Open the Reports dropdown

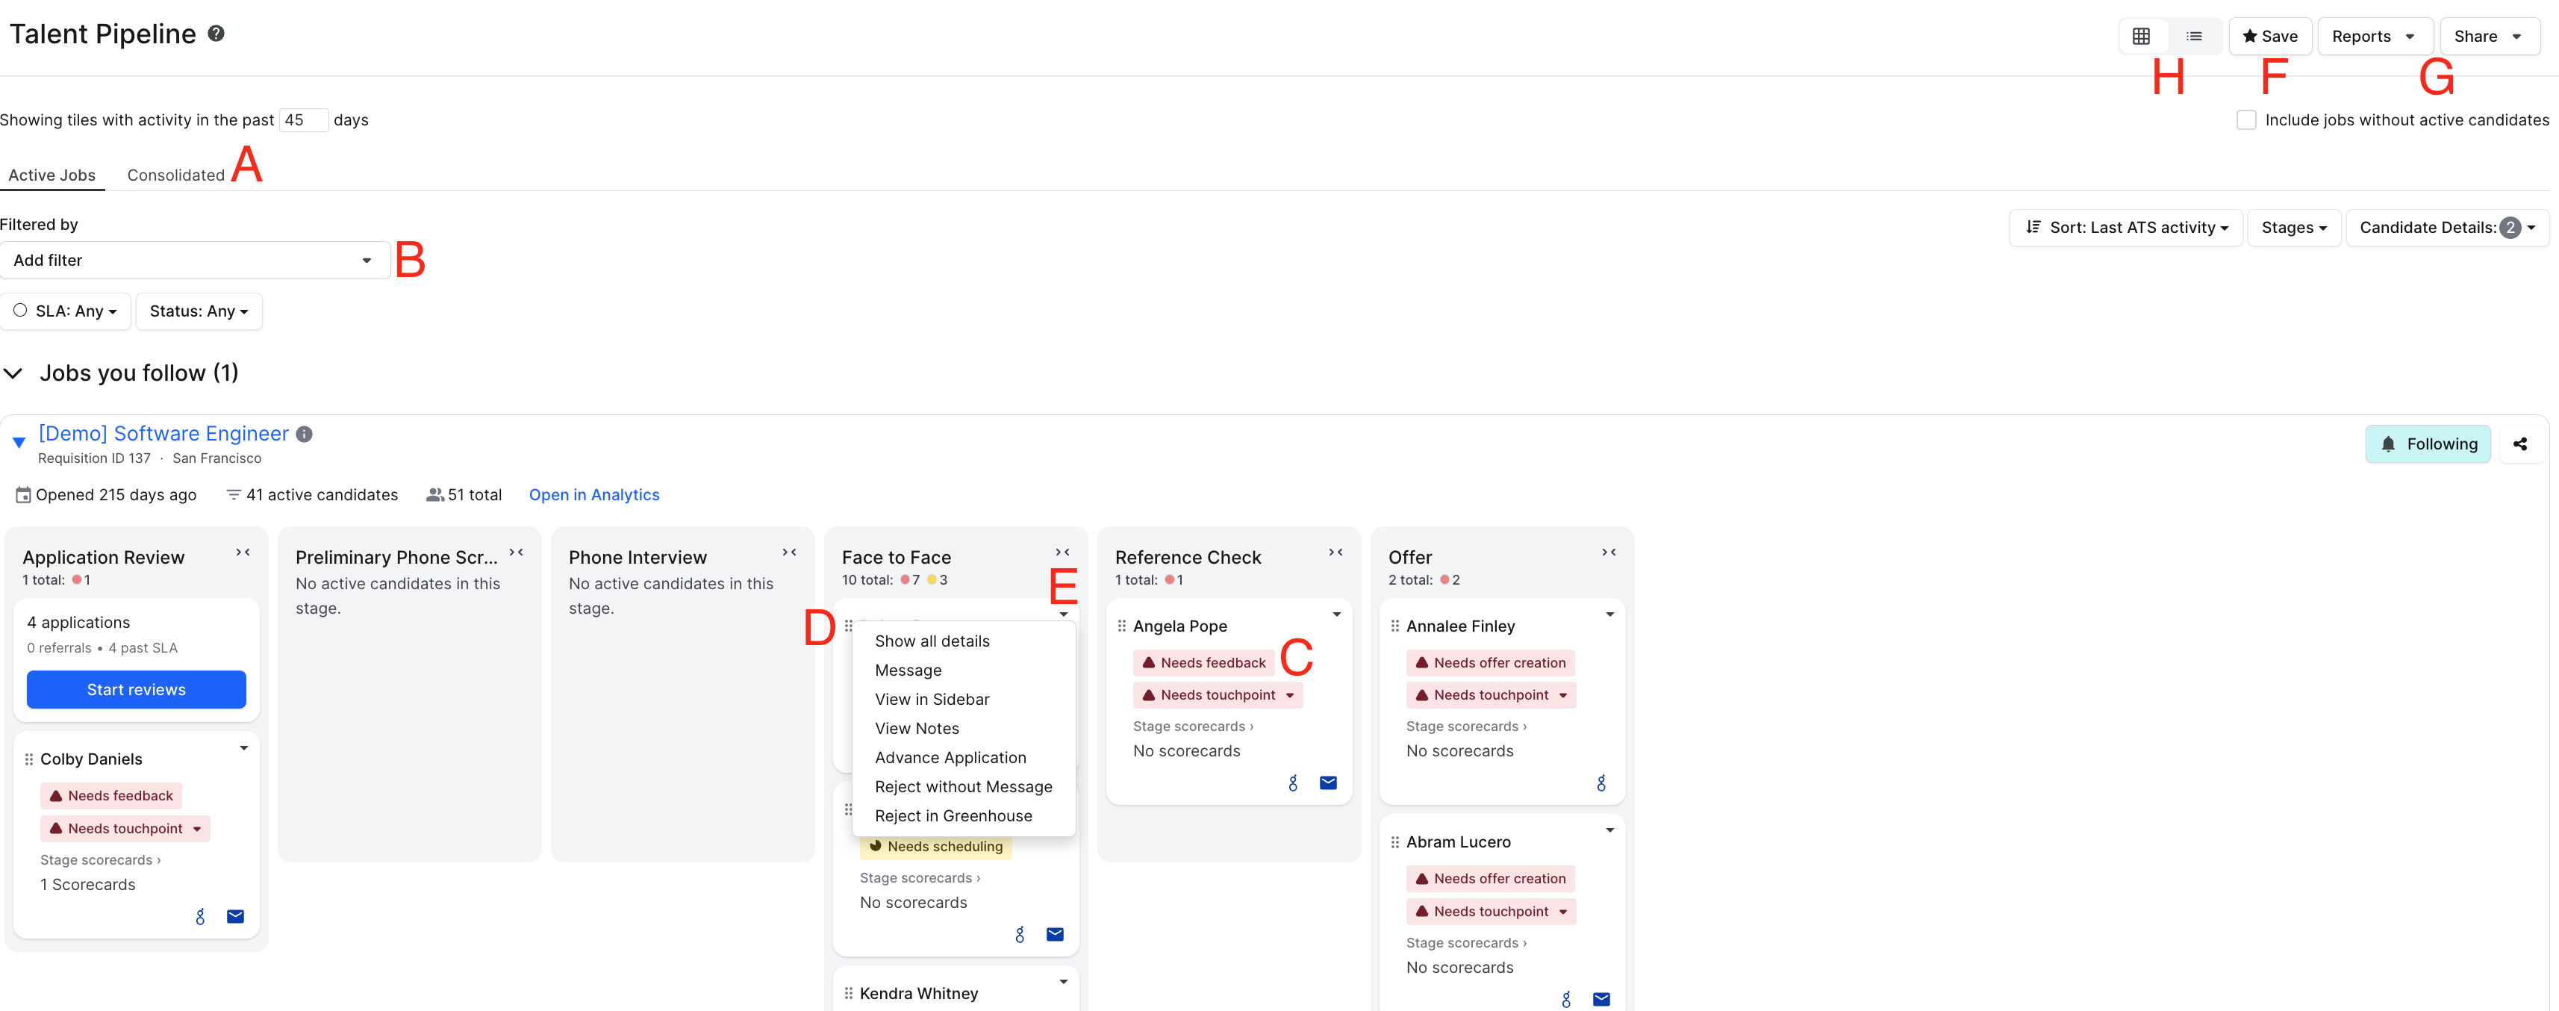click(2375, 37)
